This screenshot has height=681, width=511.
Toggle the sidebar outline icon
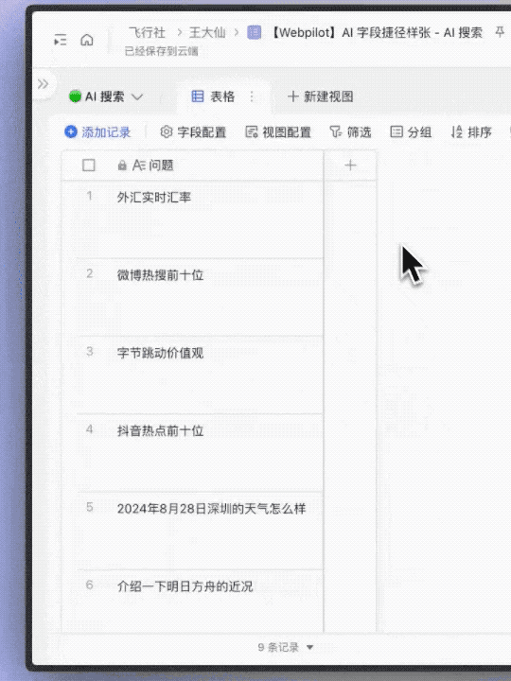[61, 41]
